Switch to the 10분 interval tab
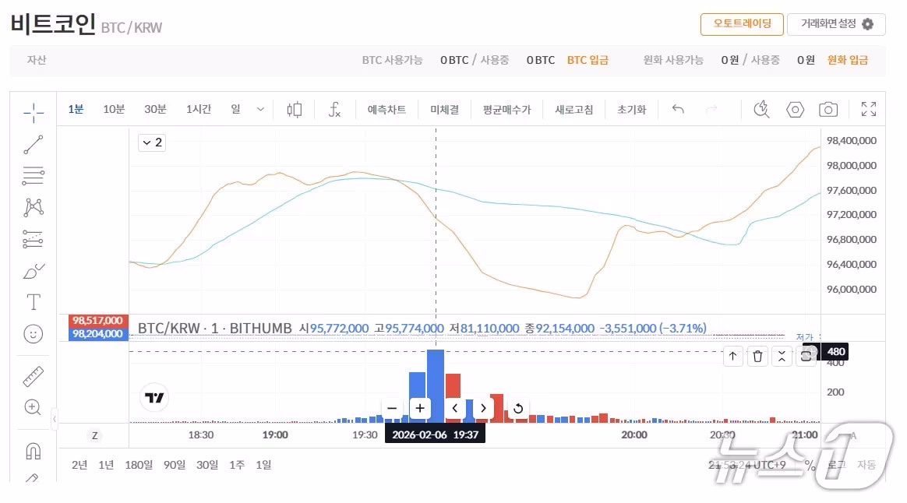The height and width of the screenshot is (503, 907). click(x=114, y=110)
